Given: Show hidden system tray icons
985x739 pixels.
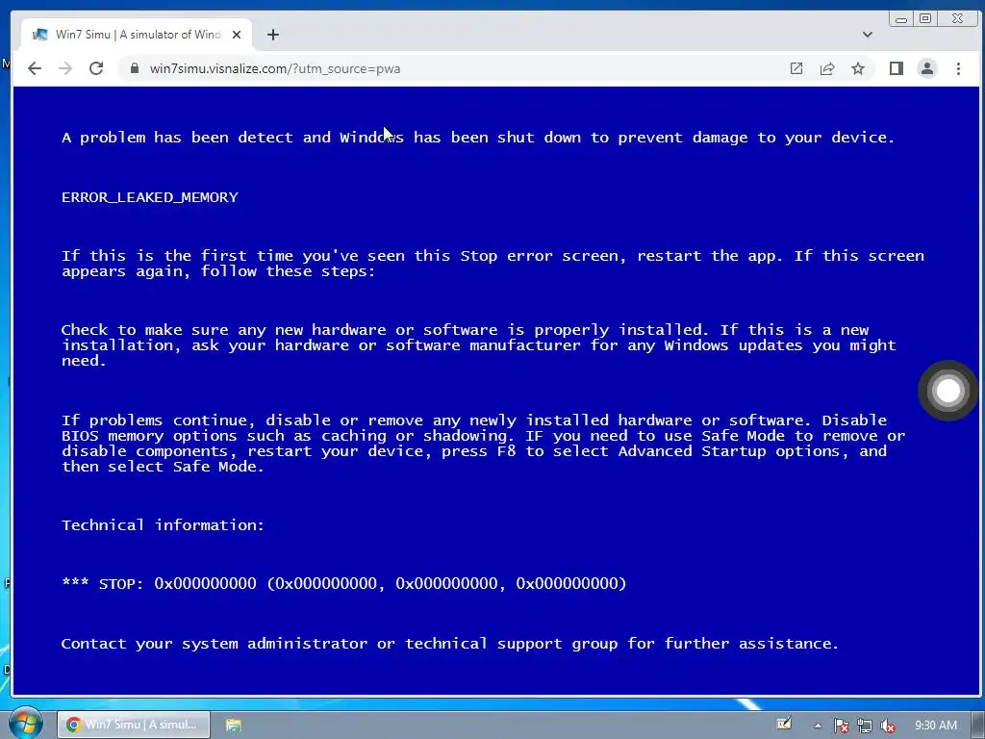Looking at the screenshot, I should tap(818, 726).
